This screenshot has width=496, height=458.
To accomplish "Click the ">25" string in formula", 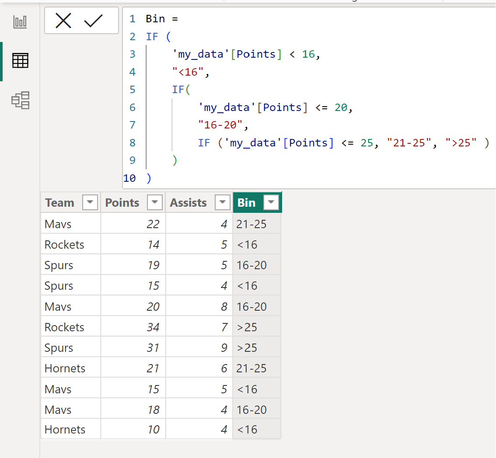I will click(461, 143).
